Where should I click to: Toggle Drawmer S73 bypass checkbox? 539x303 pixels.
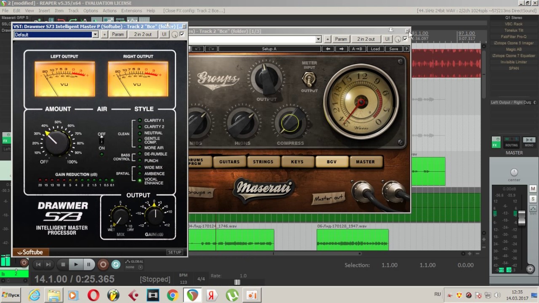click(x=182, y=35)
